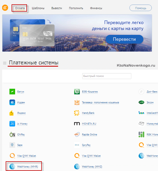
Task: Click the Идрам blue logo icon
Action: point(12,102)
